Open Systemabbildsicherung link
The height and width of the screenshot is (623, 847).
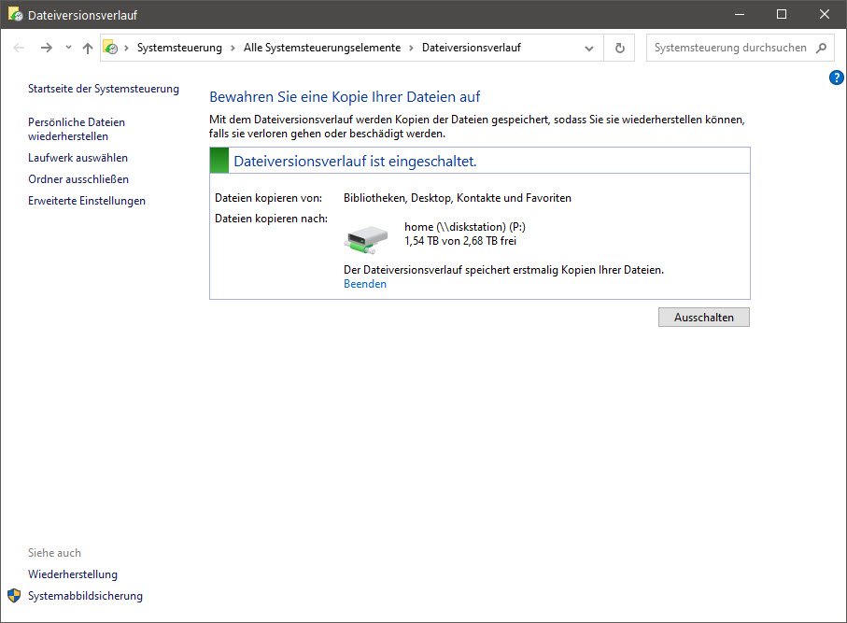85,596
